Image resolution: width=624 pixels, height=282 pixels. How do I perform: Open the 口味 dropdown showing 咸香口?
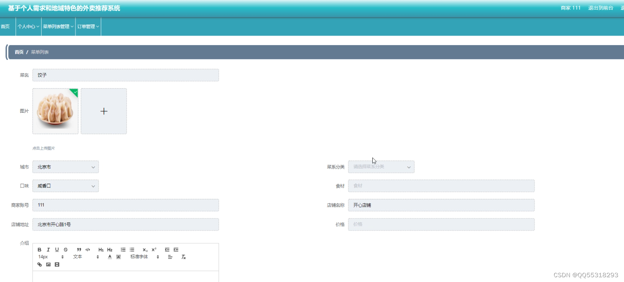66,186
